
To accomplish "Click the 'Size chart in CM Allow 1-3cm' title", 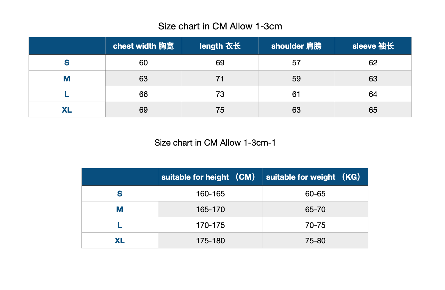I will click(220, 26).
